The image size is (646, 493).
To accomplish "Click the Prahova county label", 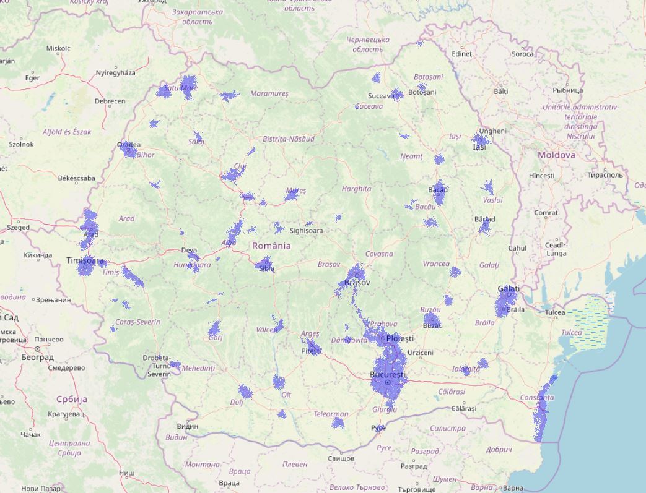I will pos(383,324).
